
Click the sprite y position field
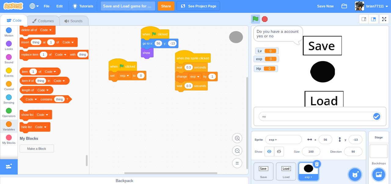point(355,140)
